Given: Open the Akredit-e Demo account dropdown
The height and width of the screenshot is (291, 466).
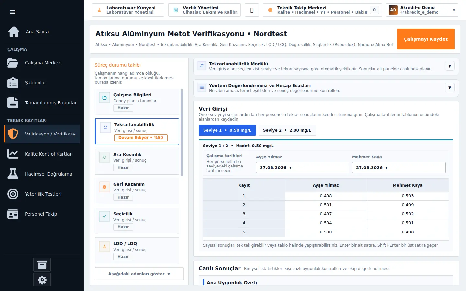Looking at the screenshot, I should click(422, 10).
